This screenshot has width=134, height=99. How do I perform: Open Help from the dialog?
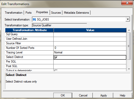tap(122, 95)
